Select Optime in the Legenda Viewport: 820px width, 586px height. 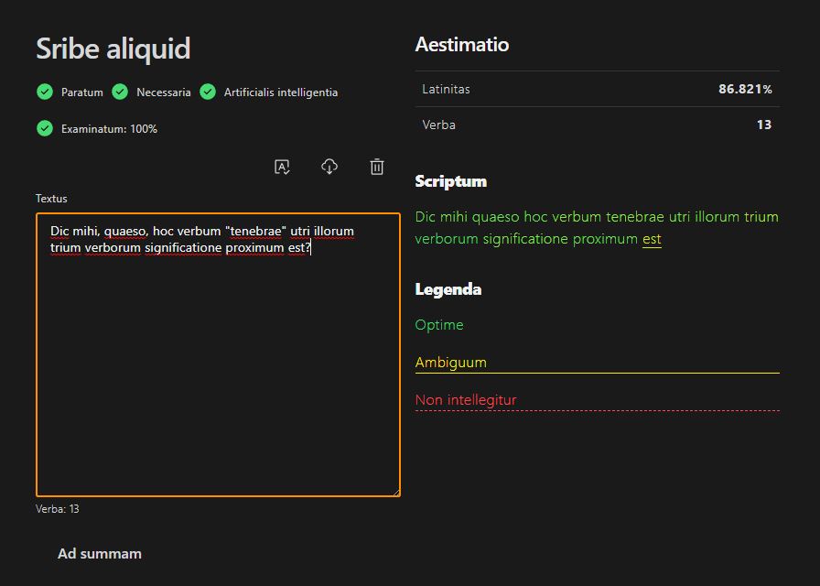439,325
